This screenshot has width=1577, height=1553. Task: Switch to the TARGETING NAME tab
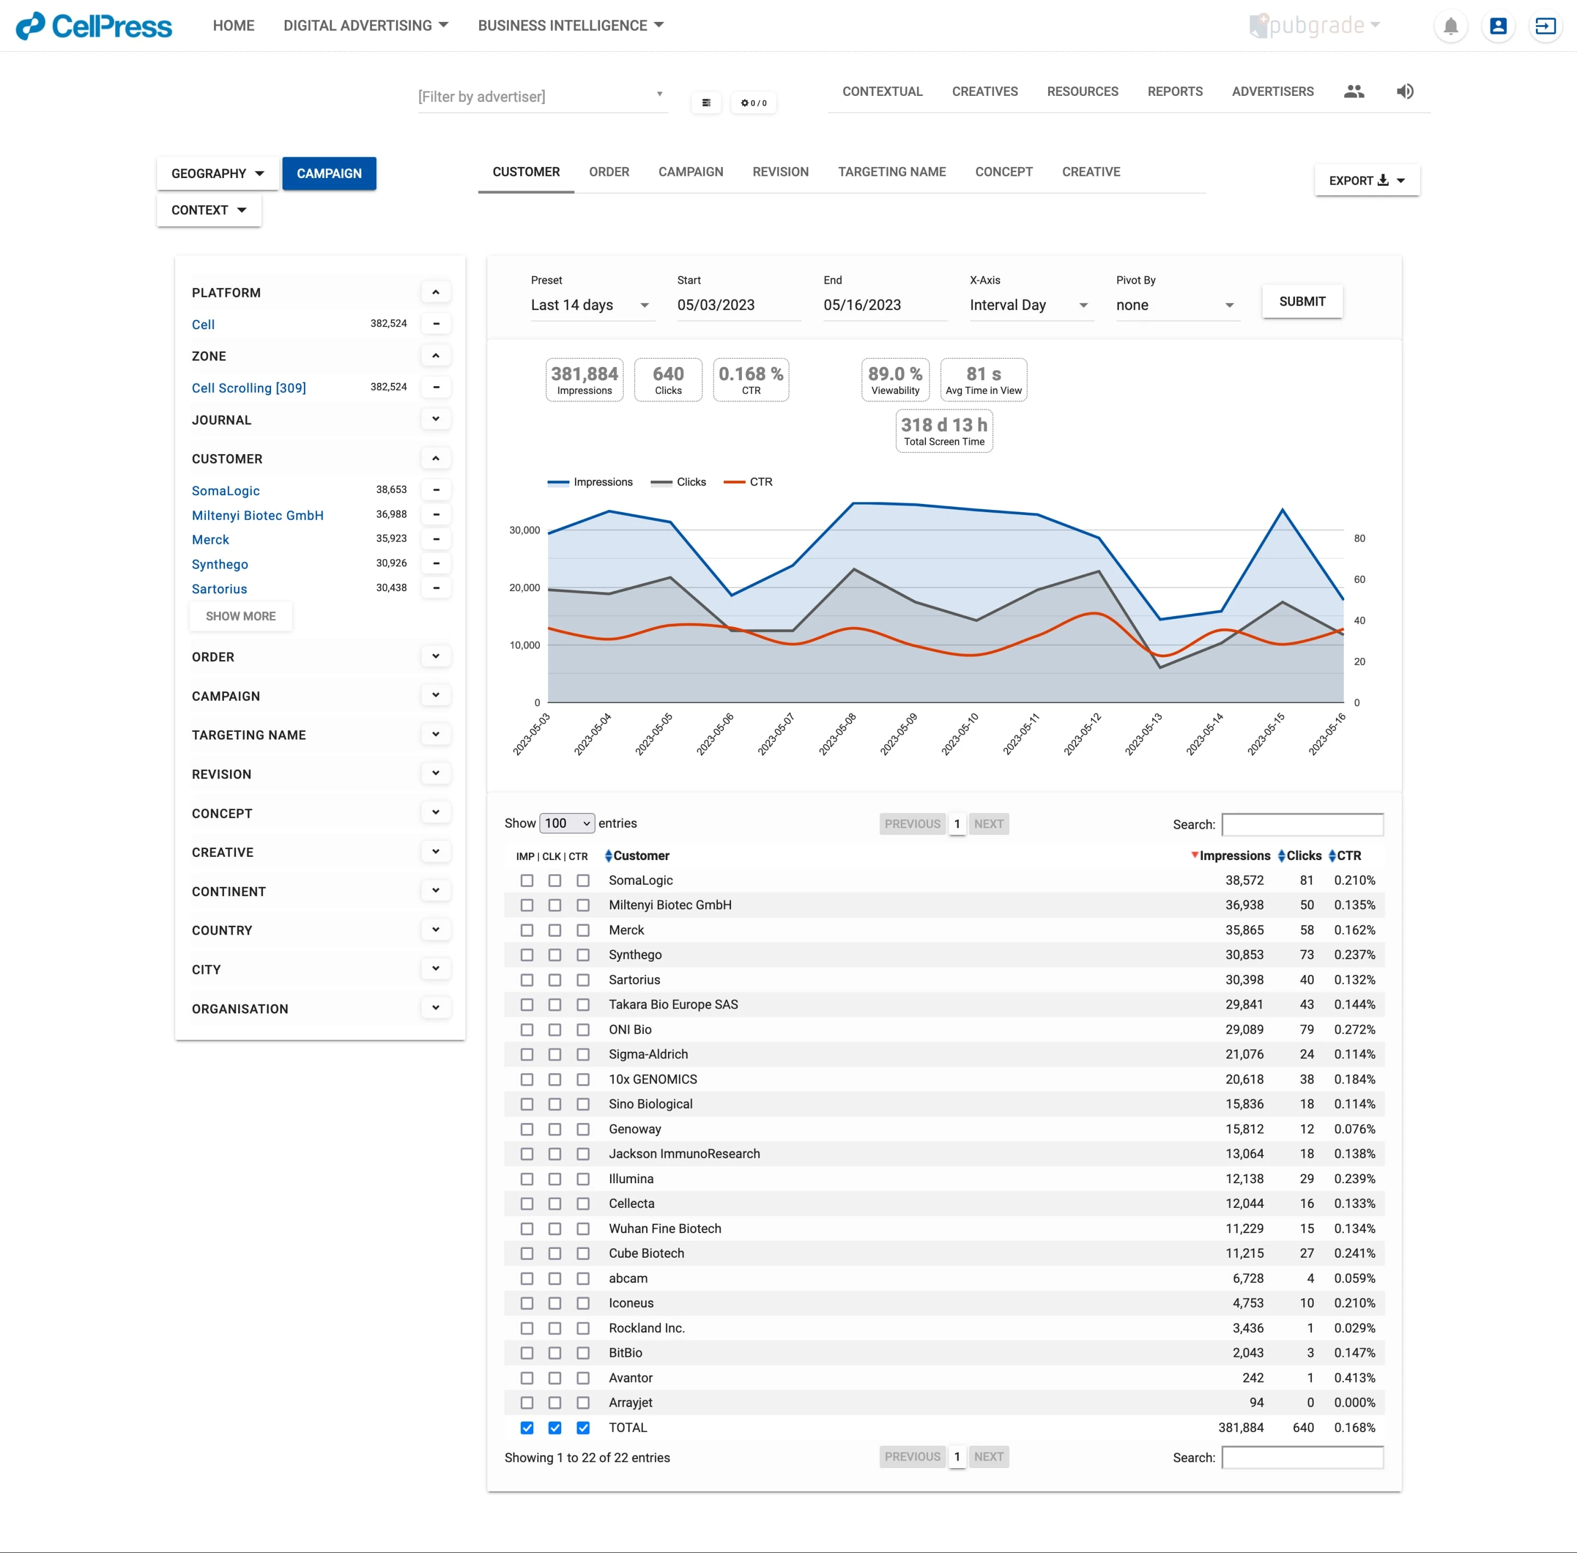tap(892, 172)
